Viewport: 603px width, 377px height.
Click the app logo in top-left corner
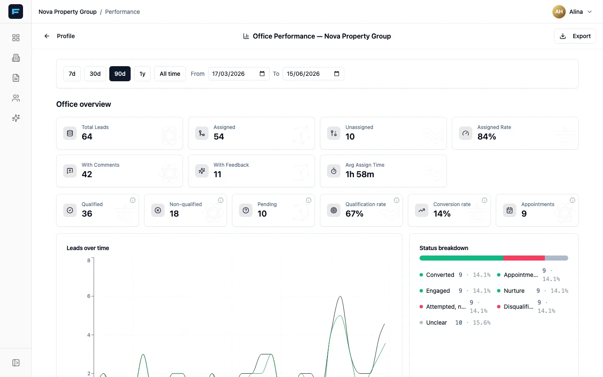[15, 11]
